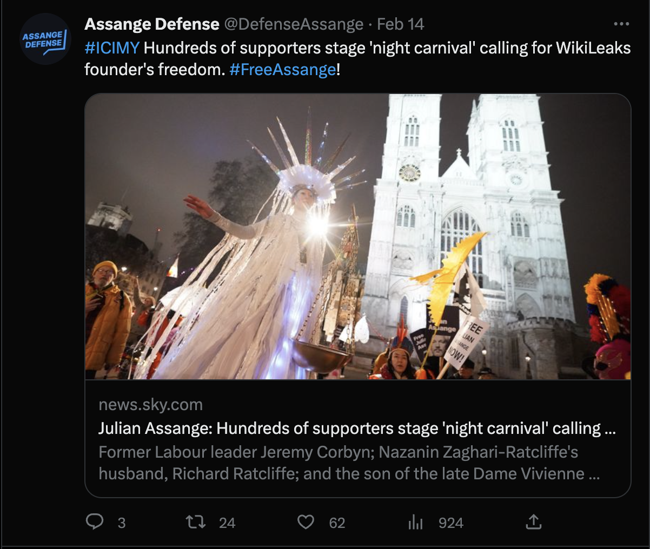The height and width of the screenshot is (549, 650).
Task: Like the tweet with the heart icon
Action: click(306, 522)
